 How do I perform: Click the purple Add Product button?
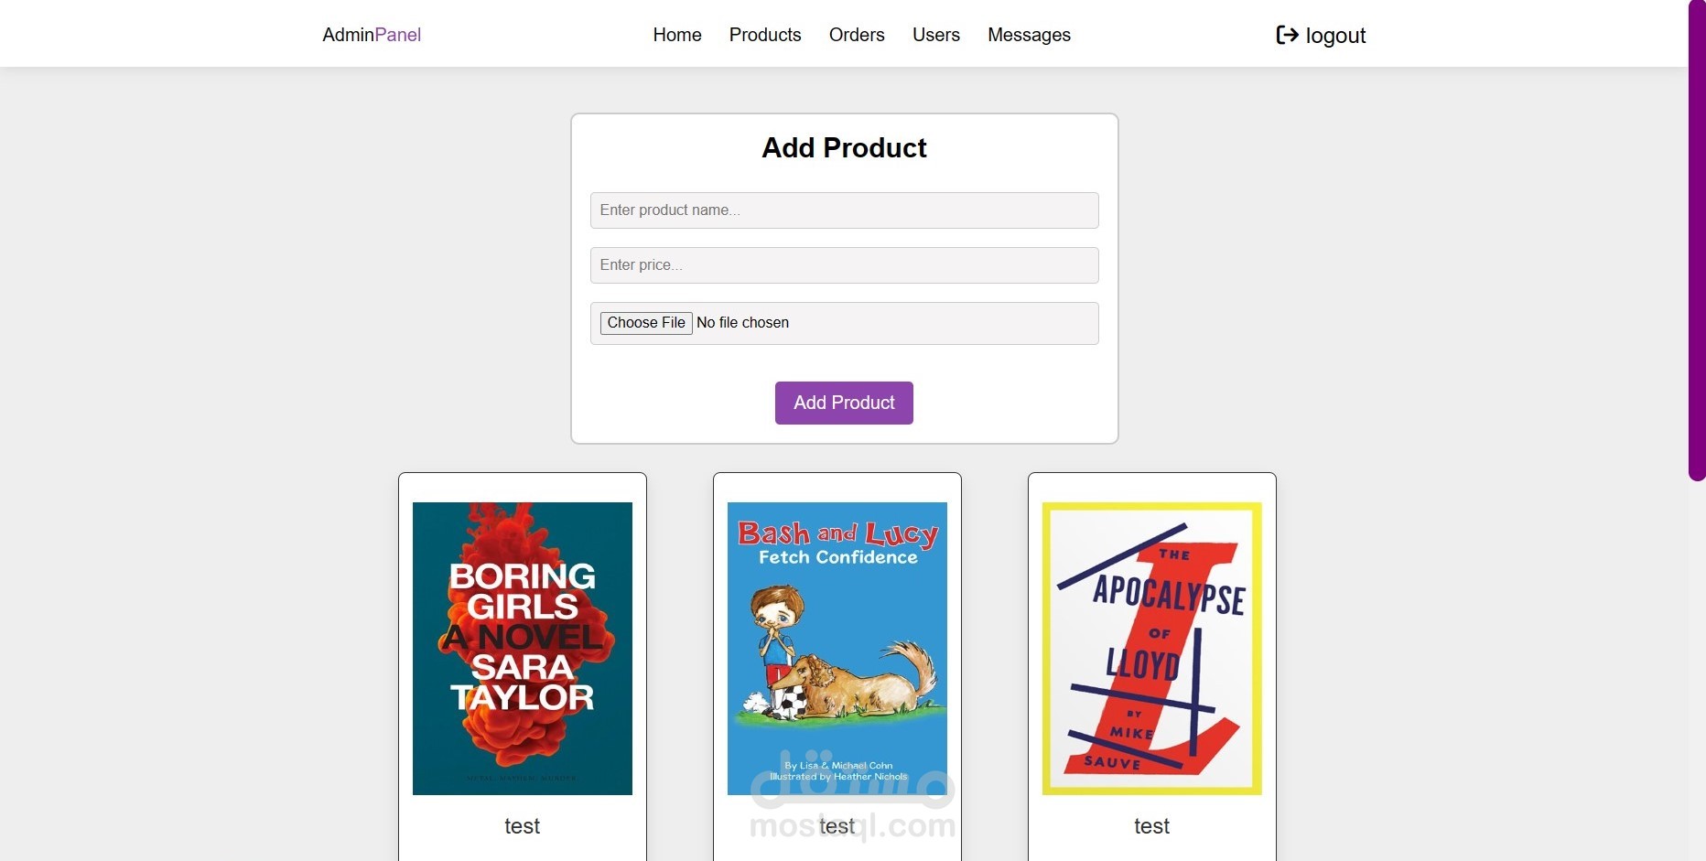[x=844, y=403]
